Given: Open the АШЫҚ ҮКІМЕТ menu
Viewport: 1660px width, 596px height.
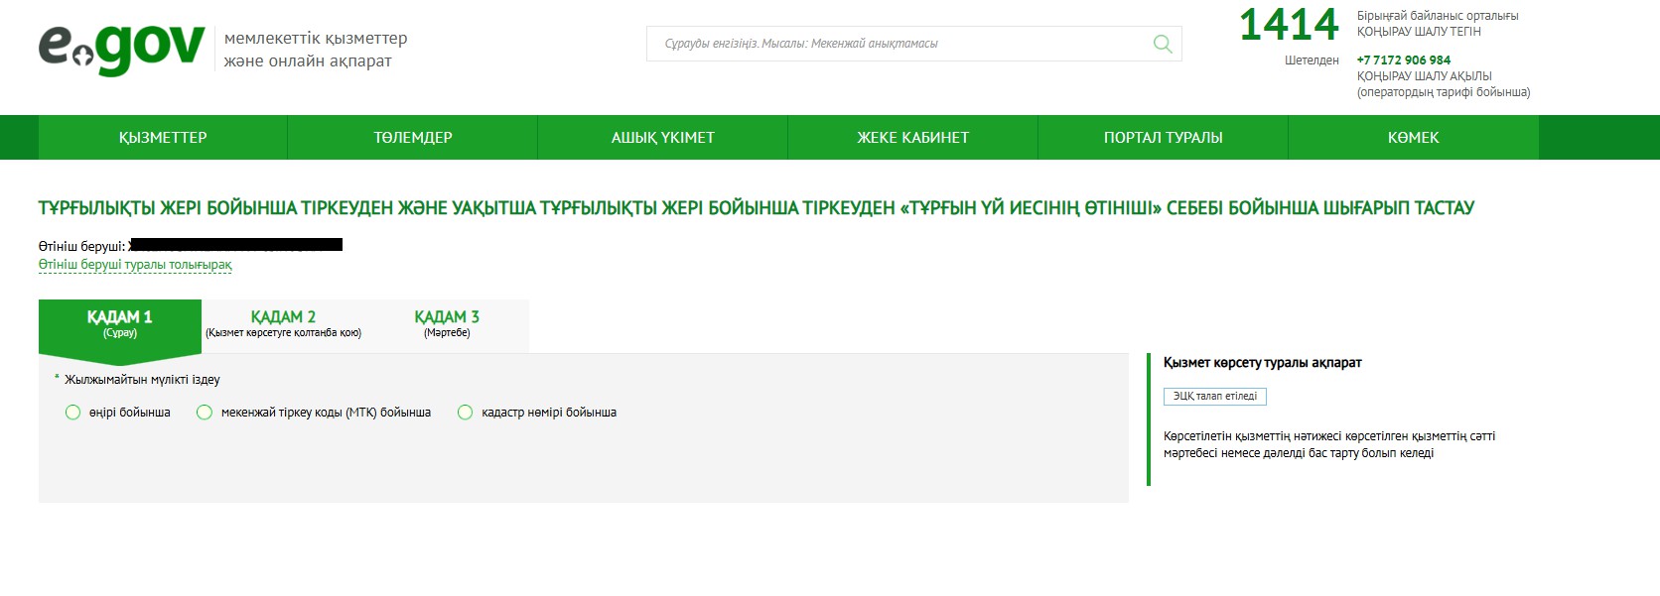Looking at the screenshot, I should pos(663,138).
